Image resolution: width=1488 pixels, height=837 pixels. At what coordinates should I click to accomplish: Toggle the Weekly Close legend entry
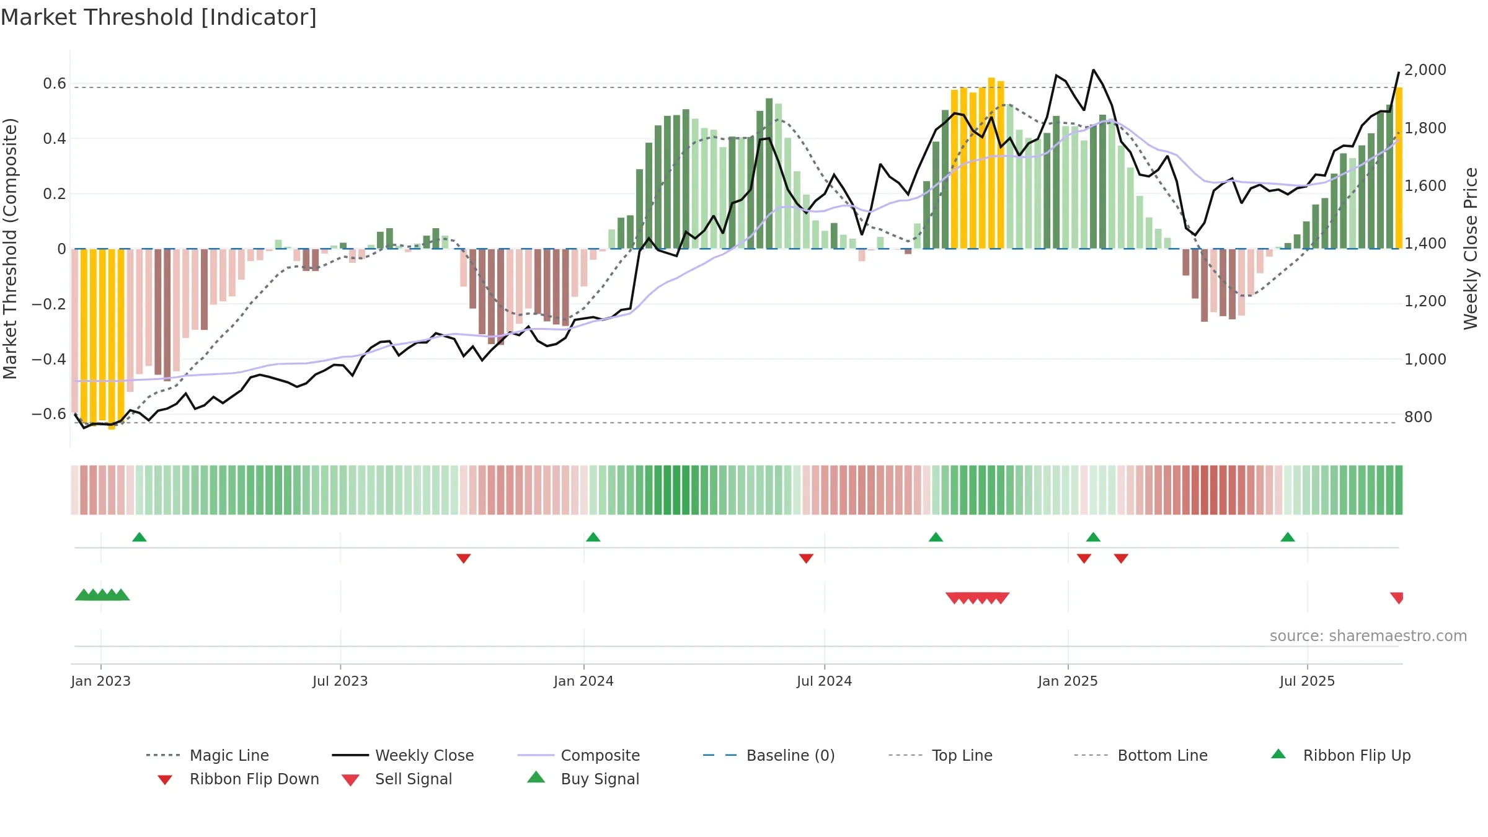[403, 755]
